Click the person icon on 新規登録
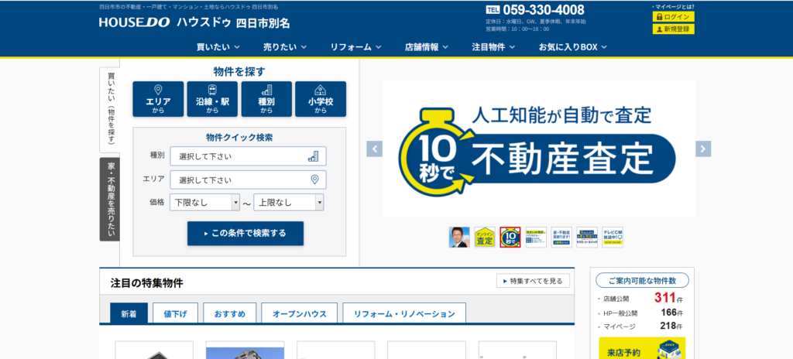Screen dimensions: 793x359 (x=659, y=29)
